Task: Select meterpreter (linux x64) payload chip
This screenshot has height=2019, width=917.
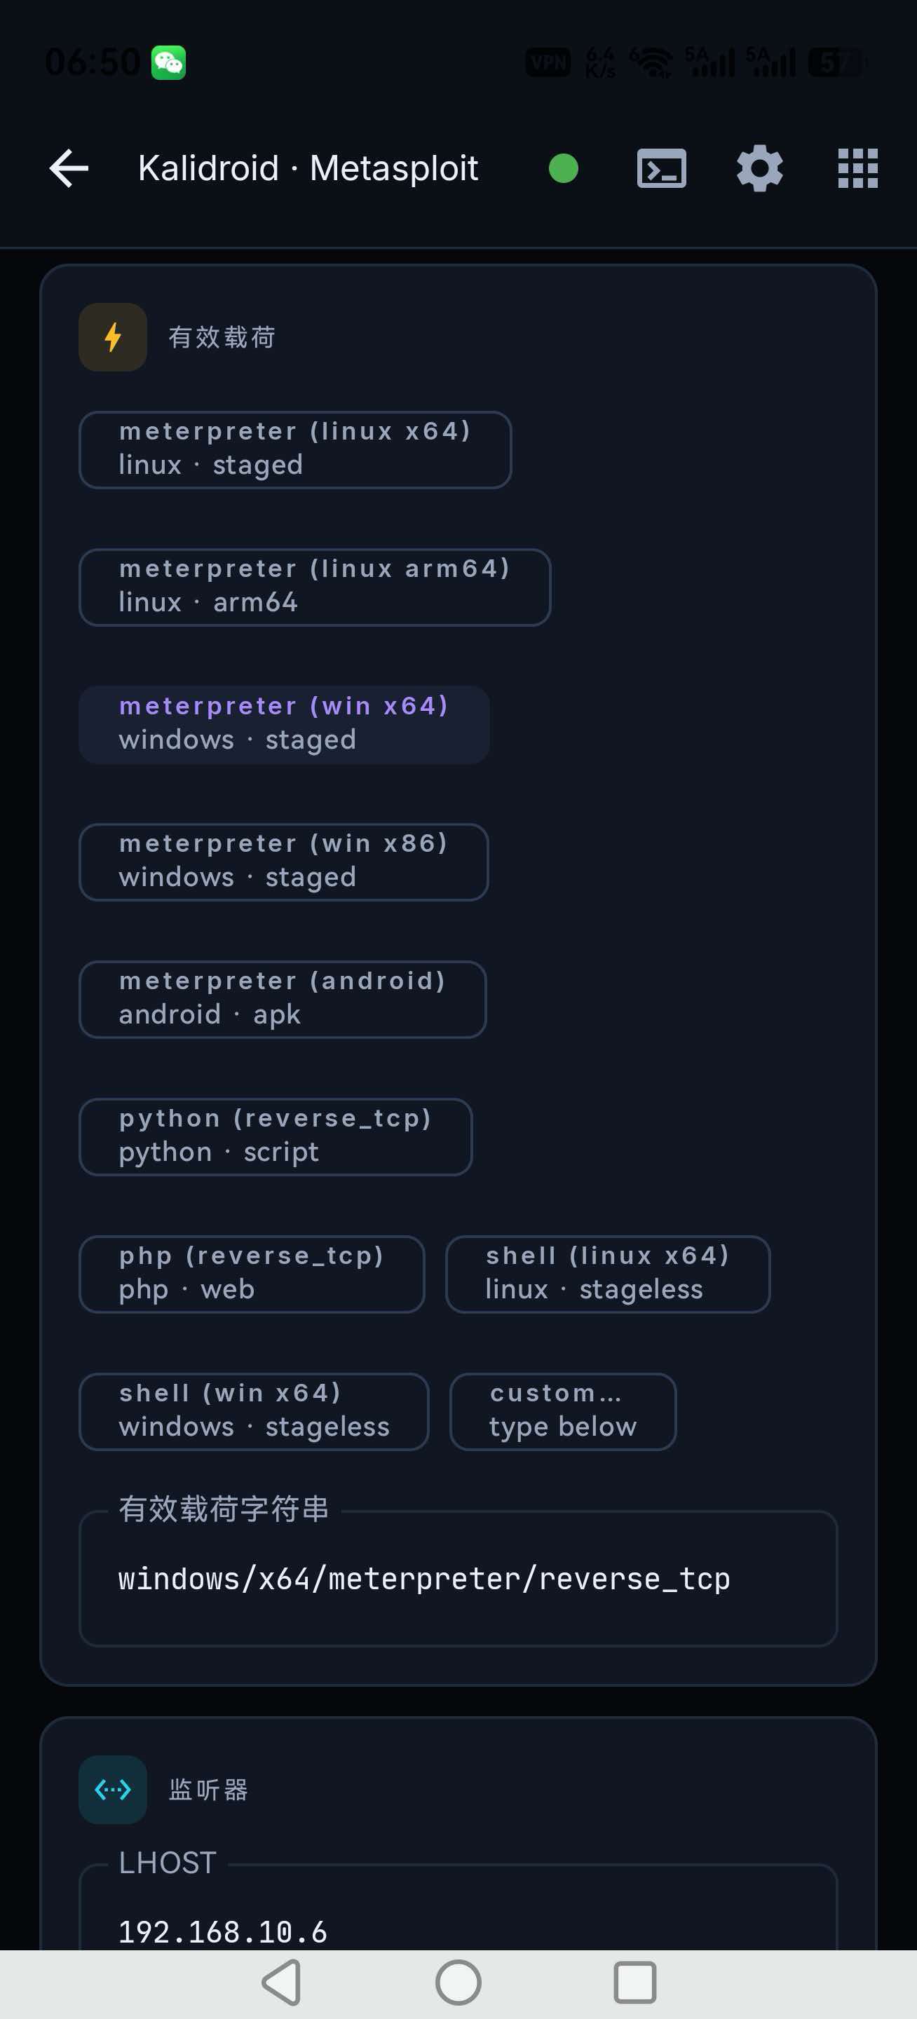Action: click(295, 450)
